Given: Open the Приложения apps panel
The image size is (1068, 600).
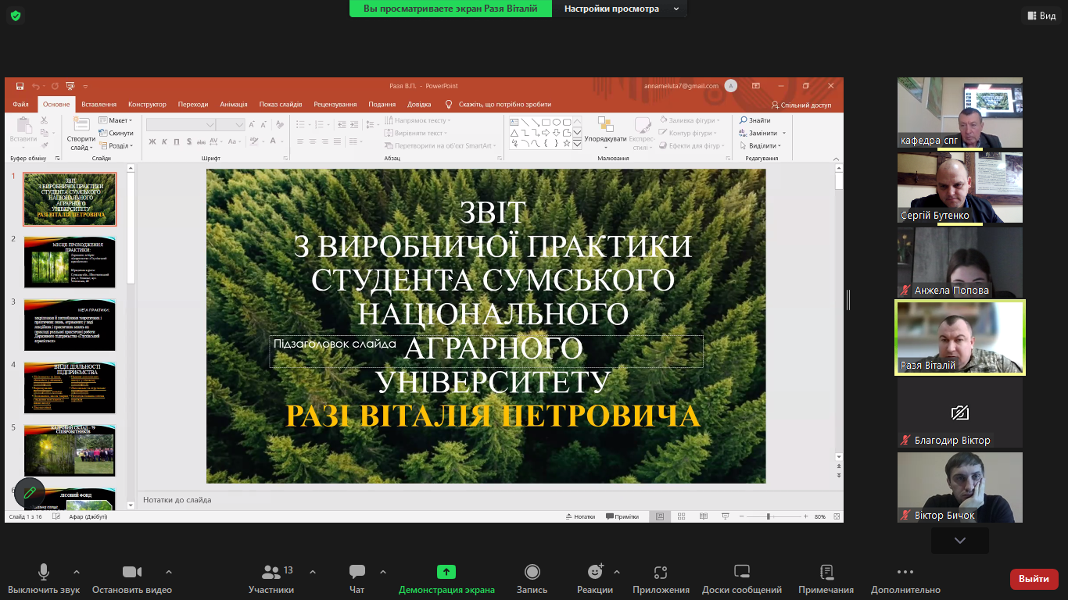Looking at the screenshot, I should pos(661,577).
